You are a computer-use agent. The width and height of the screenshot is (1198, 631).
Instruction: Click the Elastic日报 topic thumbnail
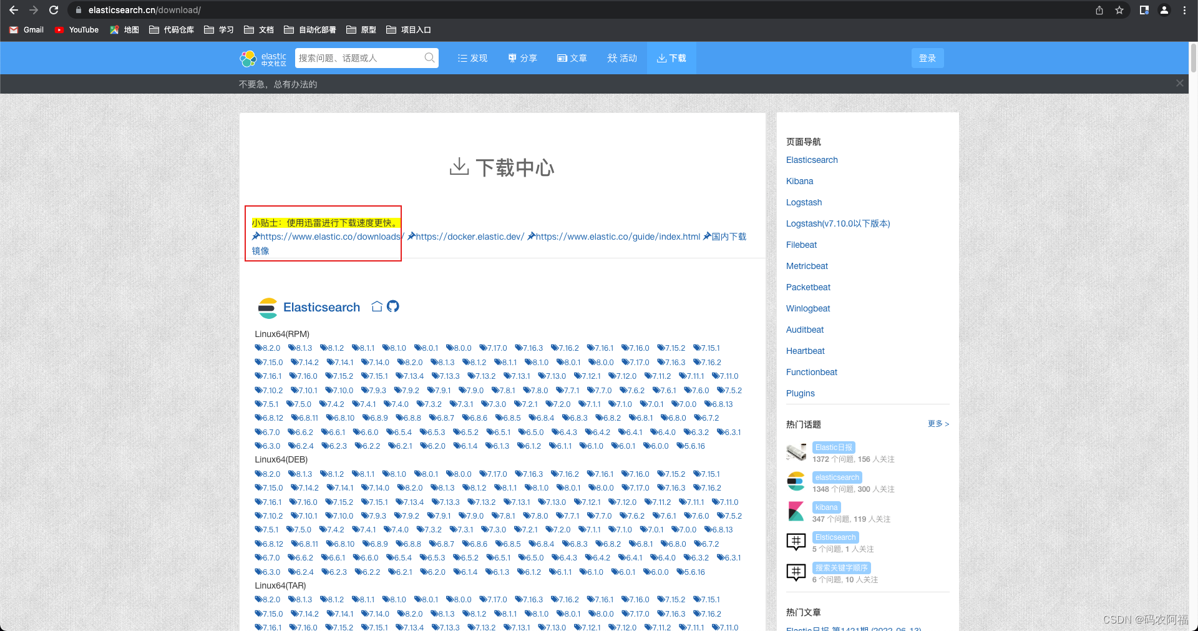point(796,451)
